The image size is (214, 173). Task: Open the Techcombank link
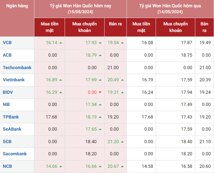click(x=17, y=67)
